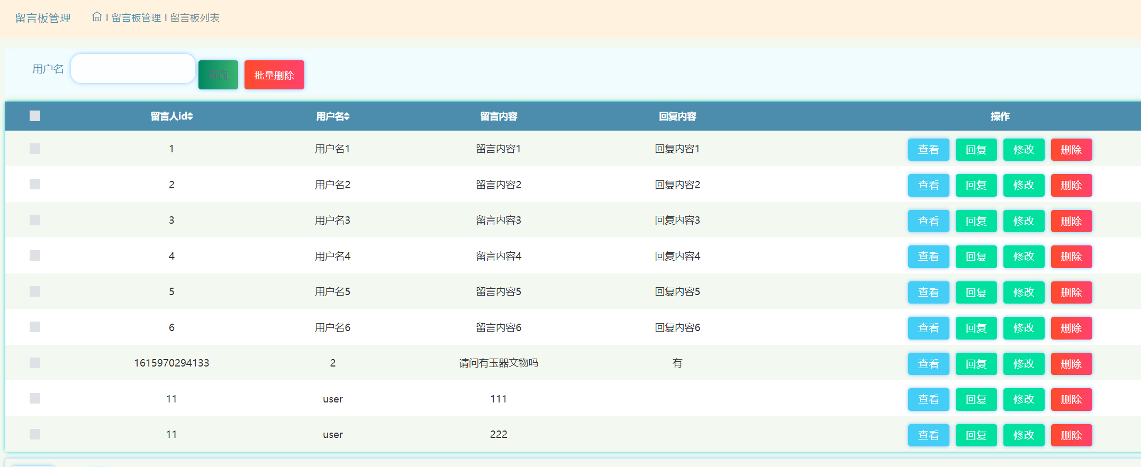Delete the message with content 111
Viewport: 1141px width, 467px height.
1071,399
